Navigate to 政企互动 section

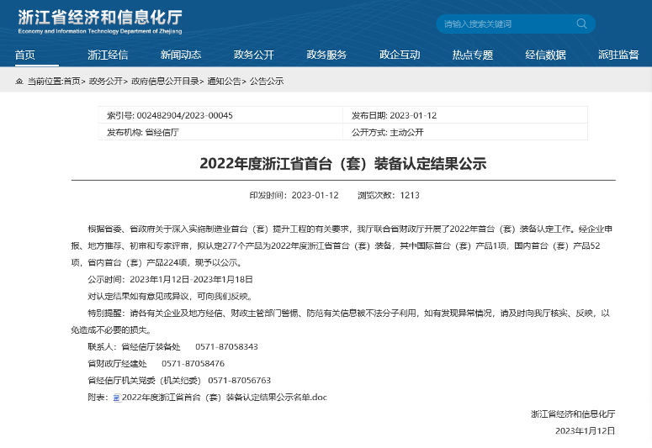(x=400, y=55)
